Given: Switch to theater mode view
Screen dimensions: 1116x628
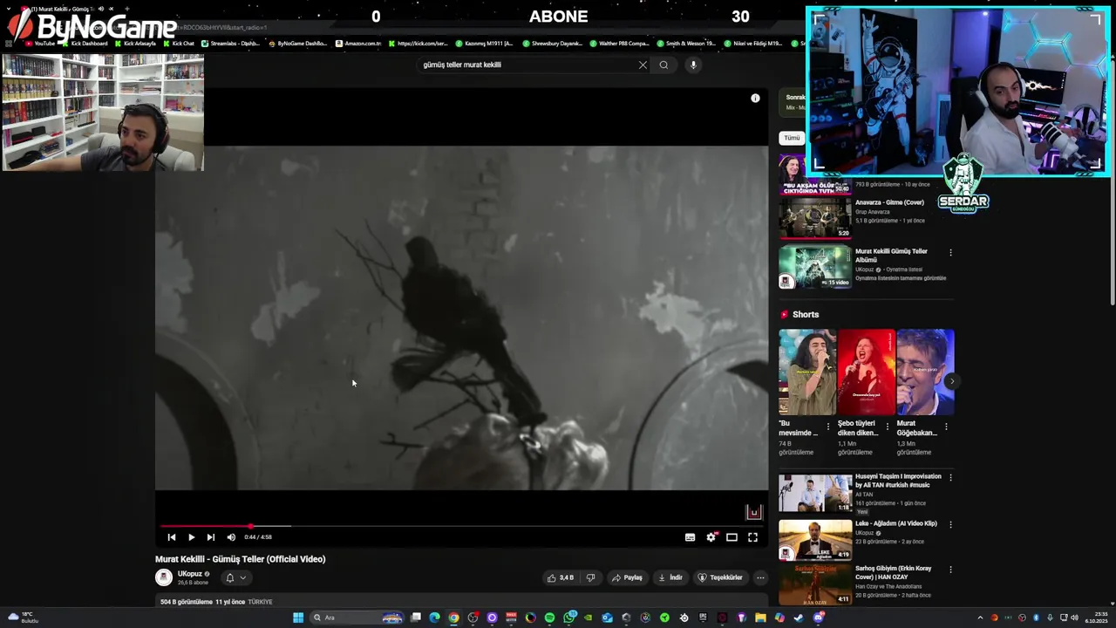Looking at the screenshot, I should tap(732, 537).
